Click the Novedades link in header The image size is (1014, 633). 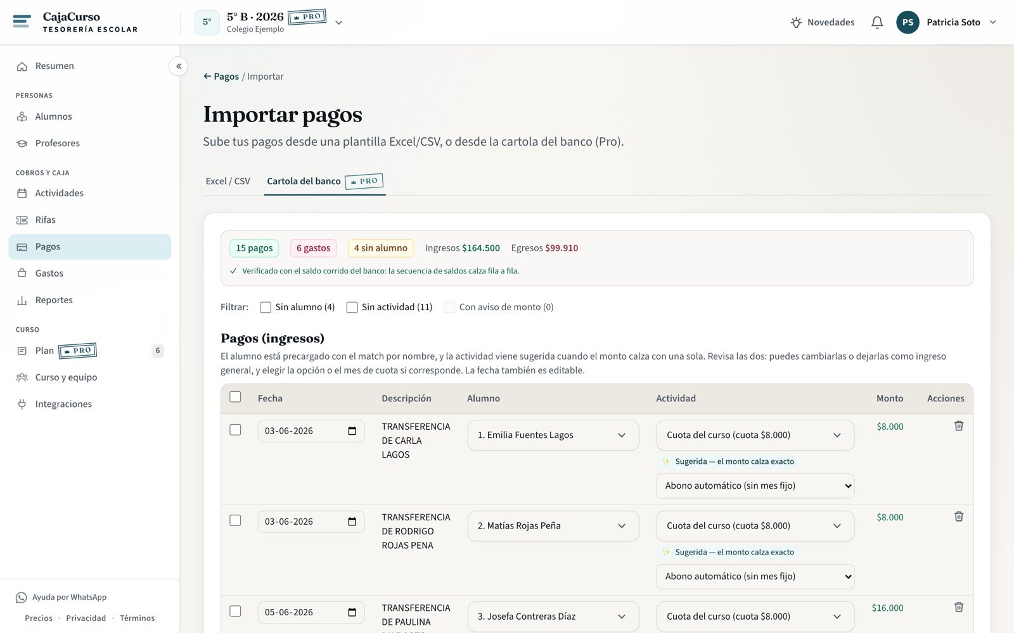click(823, 23)
